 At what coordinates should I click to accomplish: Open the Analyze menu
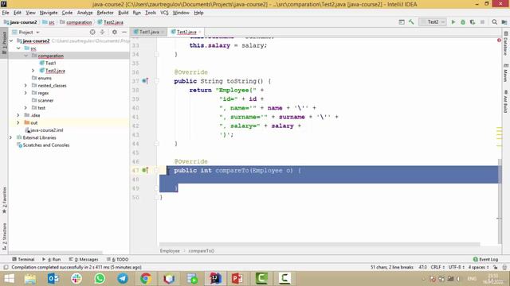[x=85, y=13]
